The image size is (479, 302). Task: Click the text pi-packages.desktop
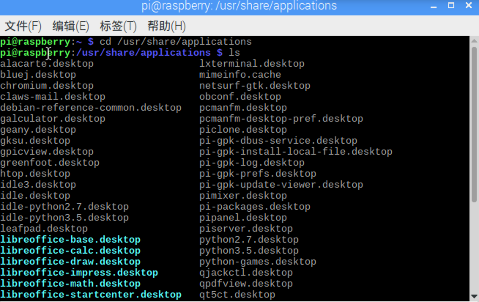click(255, 207)
